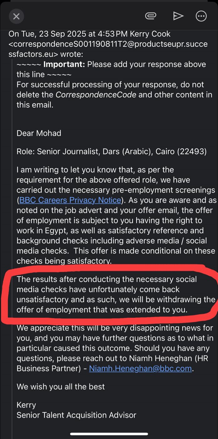Tap the "Dear Mohad" greeting line

[x=39, y=133]
